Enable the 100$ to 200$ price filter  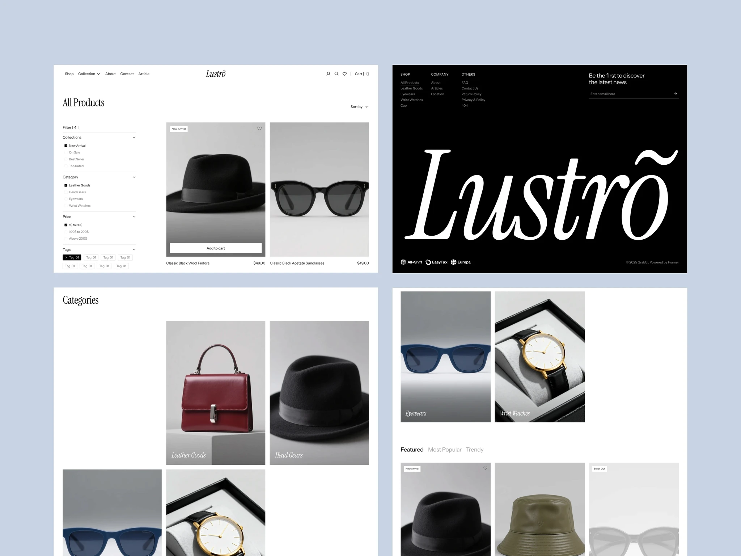[x=66, y=232]
